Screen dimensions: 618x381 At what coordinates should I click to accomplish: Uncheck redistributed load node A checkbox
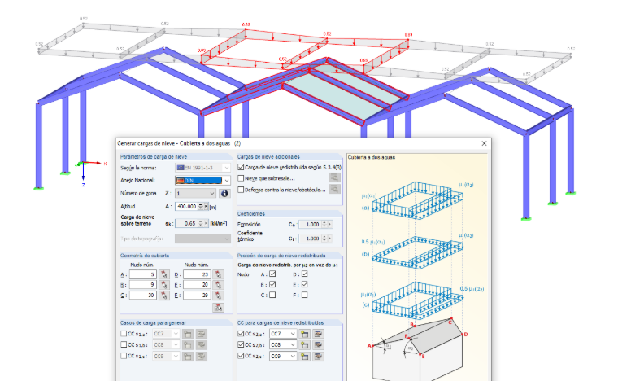[272, 274]
